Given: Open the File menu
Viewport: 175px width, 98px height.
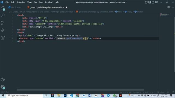Looking at the screenshot, I should coord(7,2).
